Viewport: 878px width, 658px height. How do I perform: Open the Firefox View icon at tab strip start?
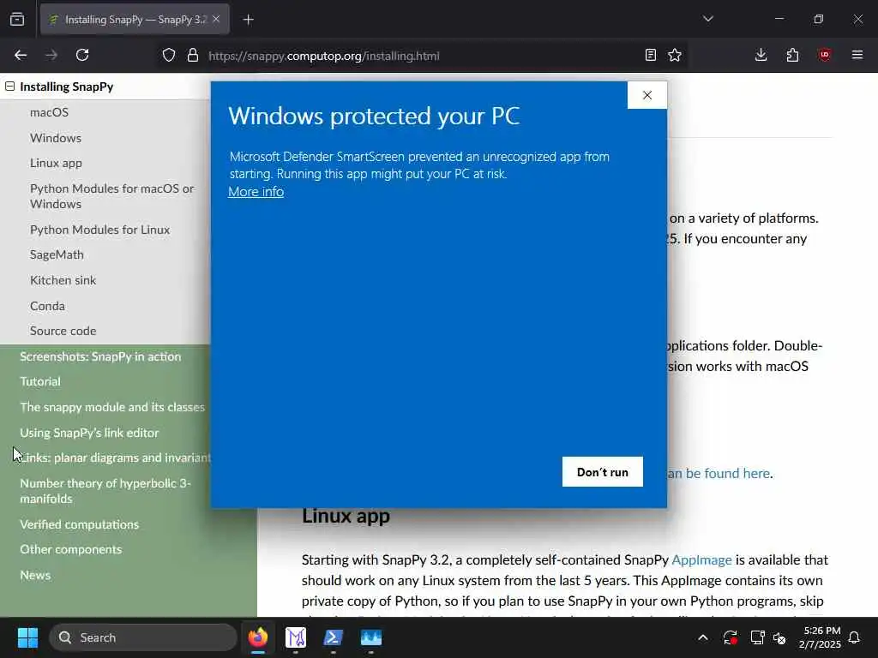point(17,20)
